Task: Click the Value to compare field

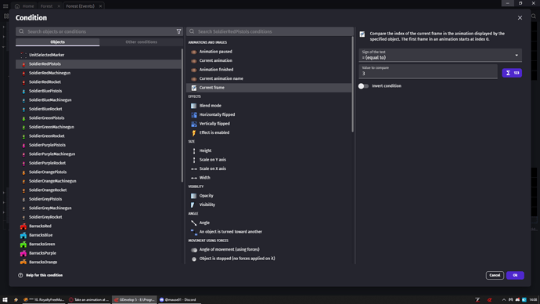Action: [428, 71]
